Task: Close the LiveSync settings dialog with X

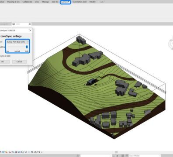Action: 30,31
